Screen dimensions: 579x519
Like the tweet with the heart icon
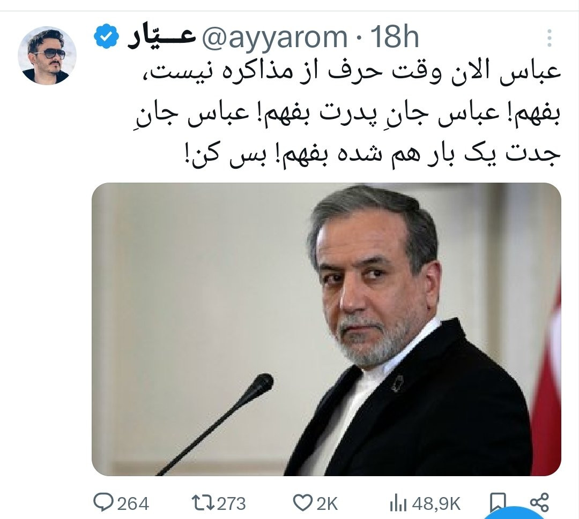click(x=302, y=503)
